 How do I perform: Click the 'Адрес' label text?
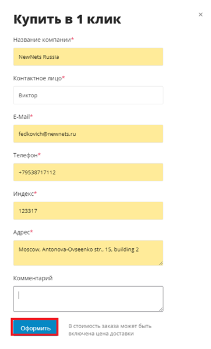coord(23,232)
